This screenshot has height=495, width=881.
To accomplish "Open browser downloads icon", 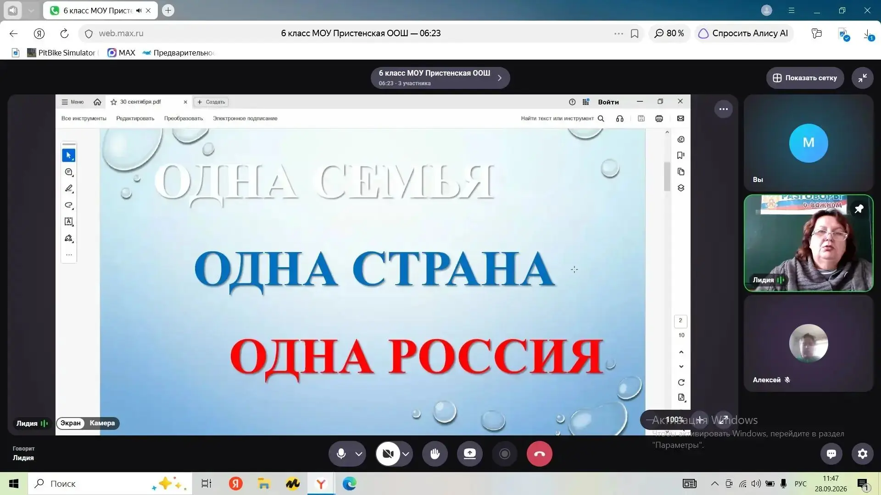I will click(868, 34).
